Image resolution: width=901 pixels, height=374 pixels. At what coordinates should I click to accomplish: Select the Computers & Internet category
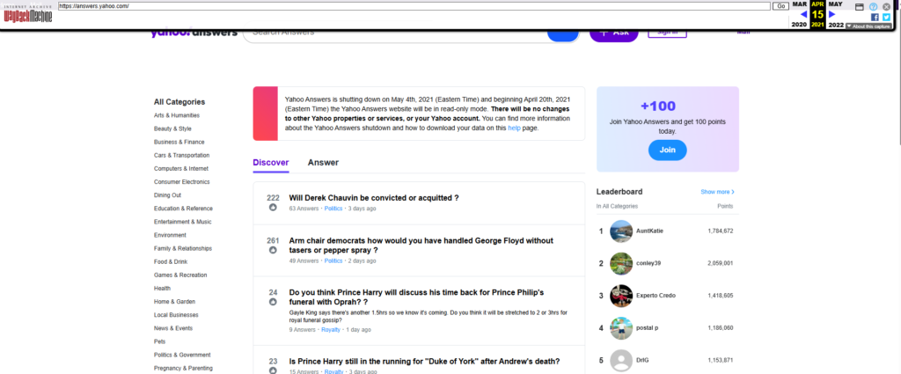pyautogui.click(x=181, y=168)
